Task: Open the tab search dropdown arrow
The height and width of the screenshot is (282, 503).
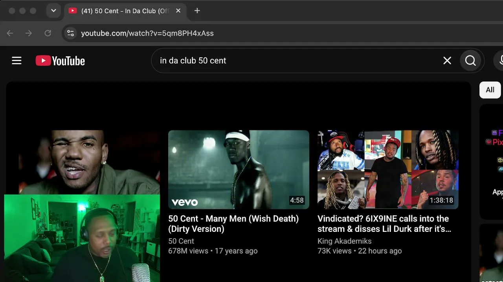Action: coord(53,11)
